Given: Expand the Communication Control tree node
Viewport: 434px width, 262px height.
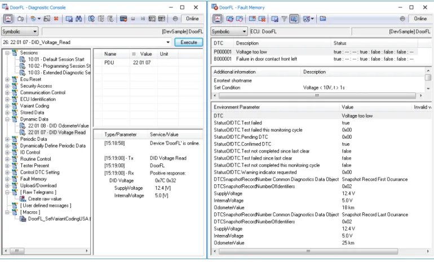Looking at the screenshot, I should pyautogui.click(x=7, y=92).
